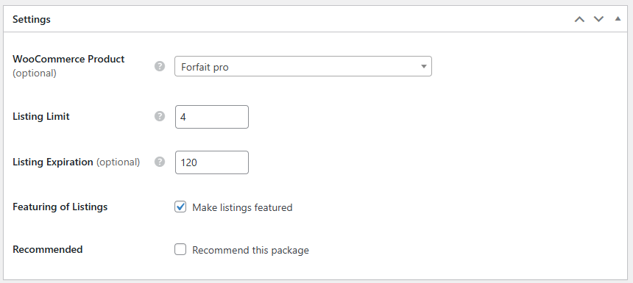
Task: Collapse the Settings panel with triangle toggle
Action: point(618,18)
